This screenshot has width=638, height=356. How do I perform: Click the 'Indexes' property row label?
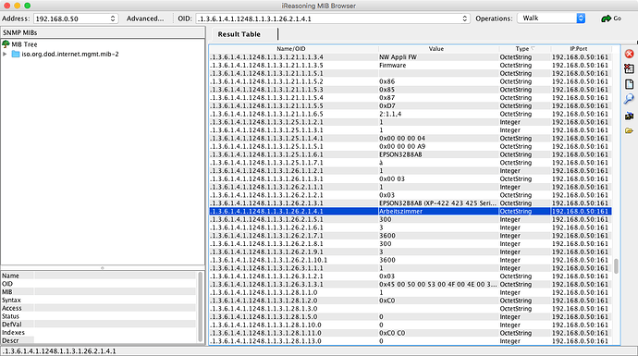coord(13,332)
